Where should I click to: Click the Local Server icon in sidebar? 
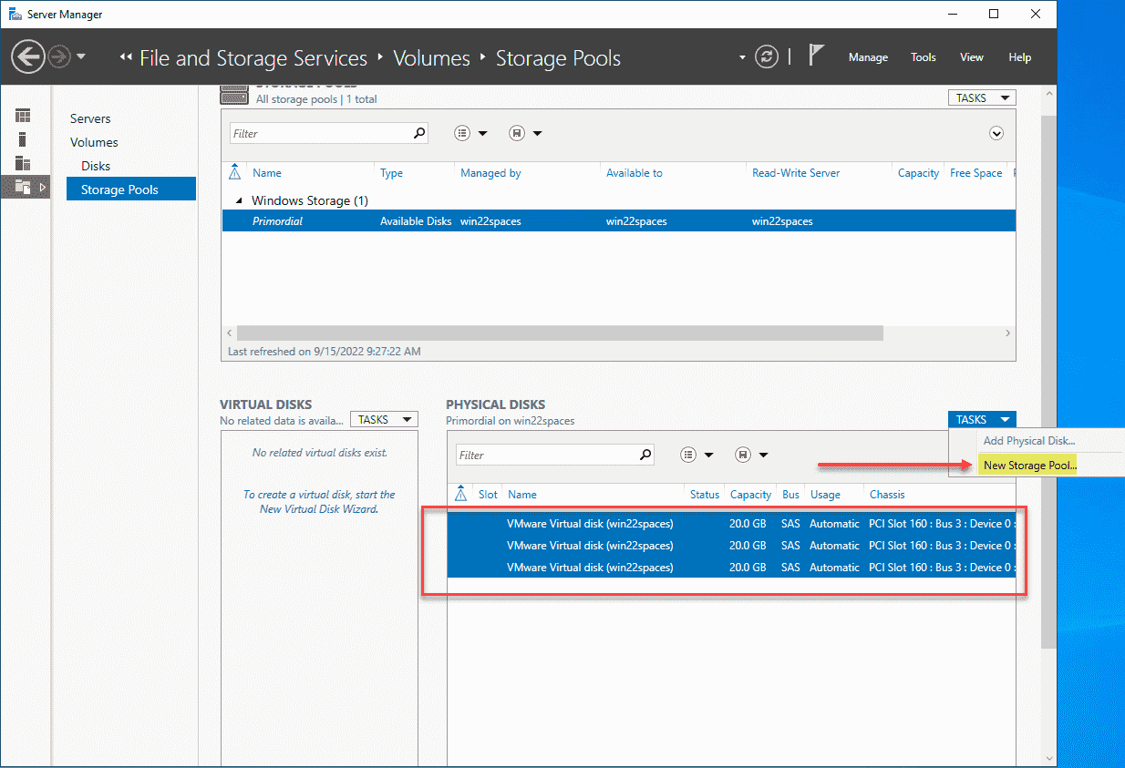click(23, 139)
